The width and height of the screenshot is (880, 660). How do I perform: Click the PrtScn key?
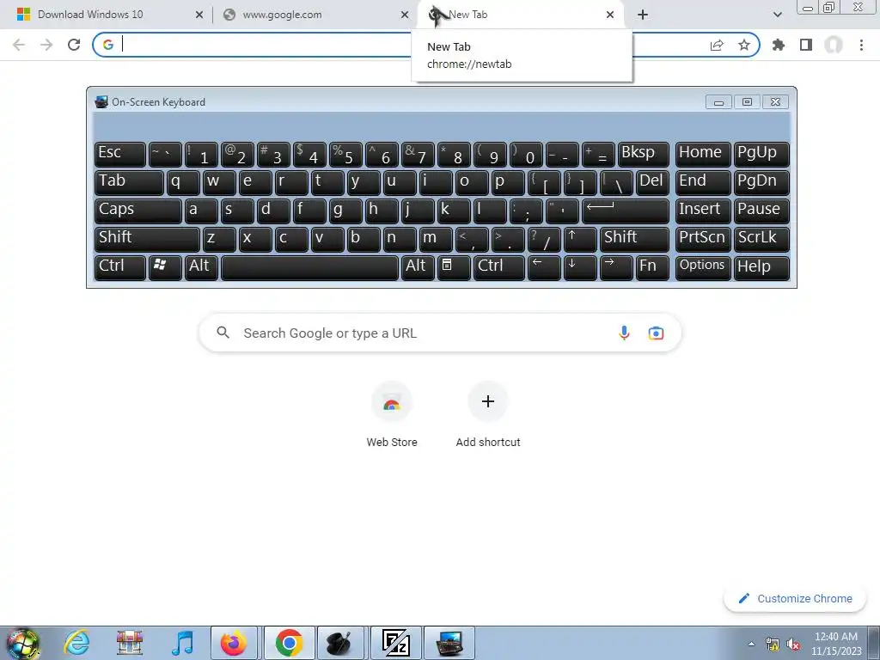tap(703, 239)
